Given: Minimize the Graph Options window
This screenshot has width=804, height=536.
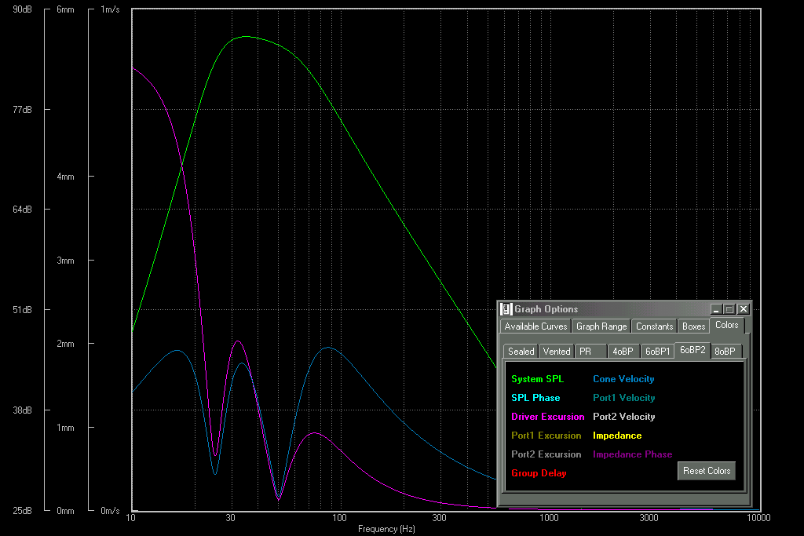Looking at the screenshot, I should tap(716, 309).
